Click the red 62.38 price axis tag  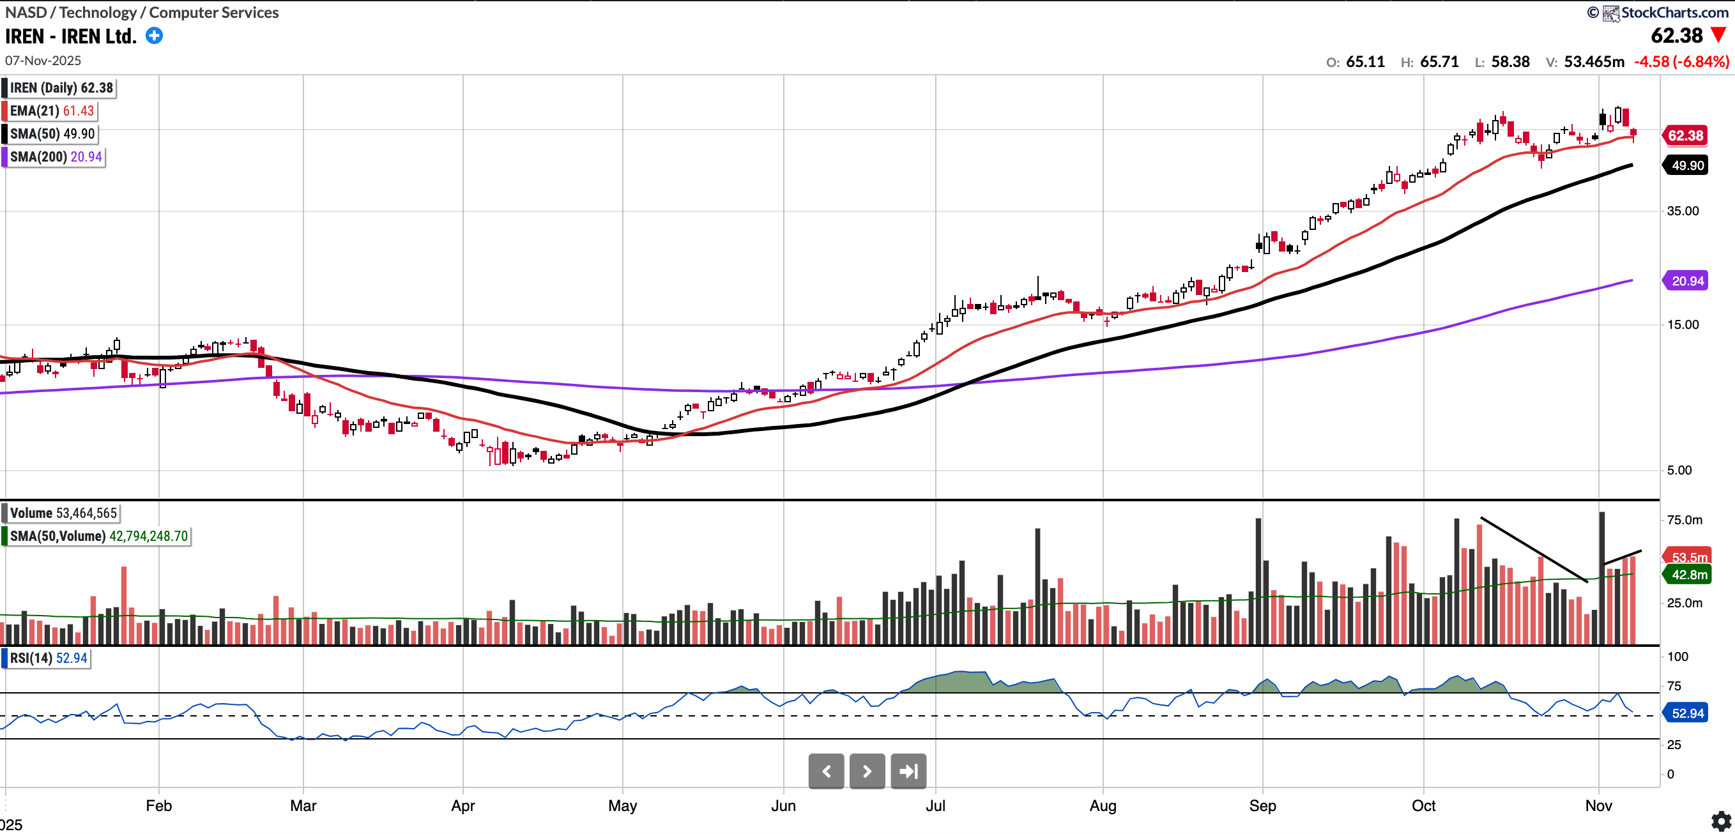(x=1685, y=135)
